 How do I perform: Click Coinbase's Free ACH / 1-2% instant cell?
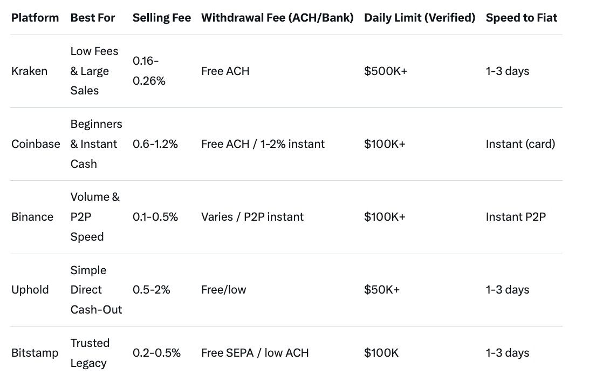pos(263,144)
